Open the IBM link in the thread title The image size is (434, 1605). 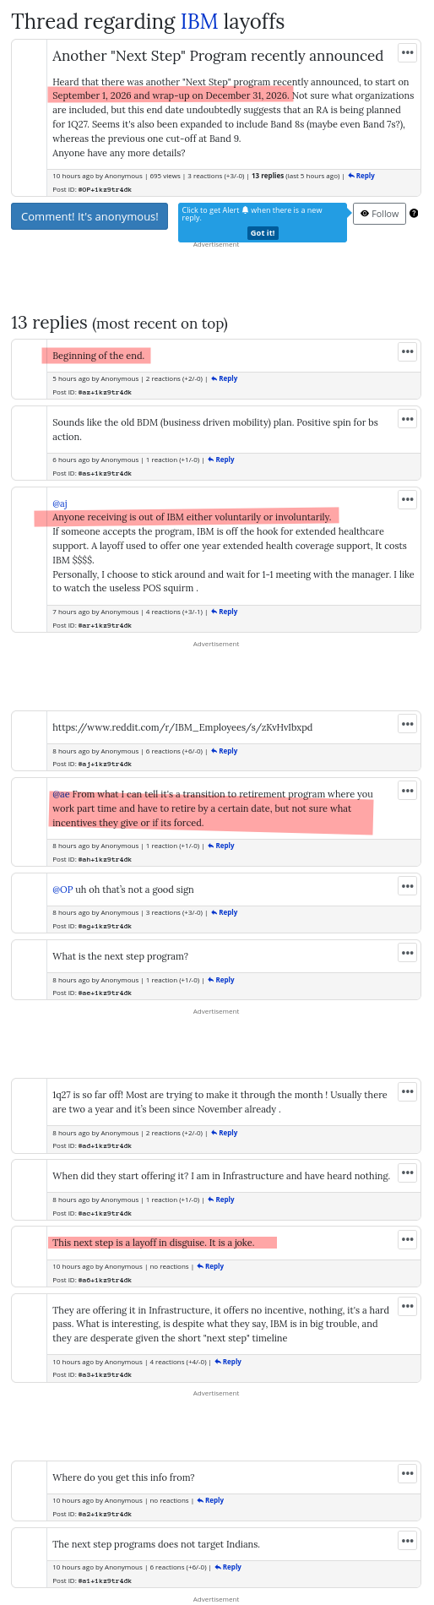(199, 21)
